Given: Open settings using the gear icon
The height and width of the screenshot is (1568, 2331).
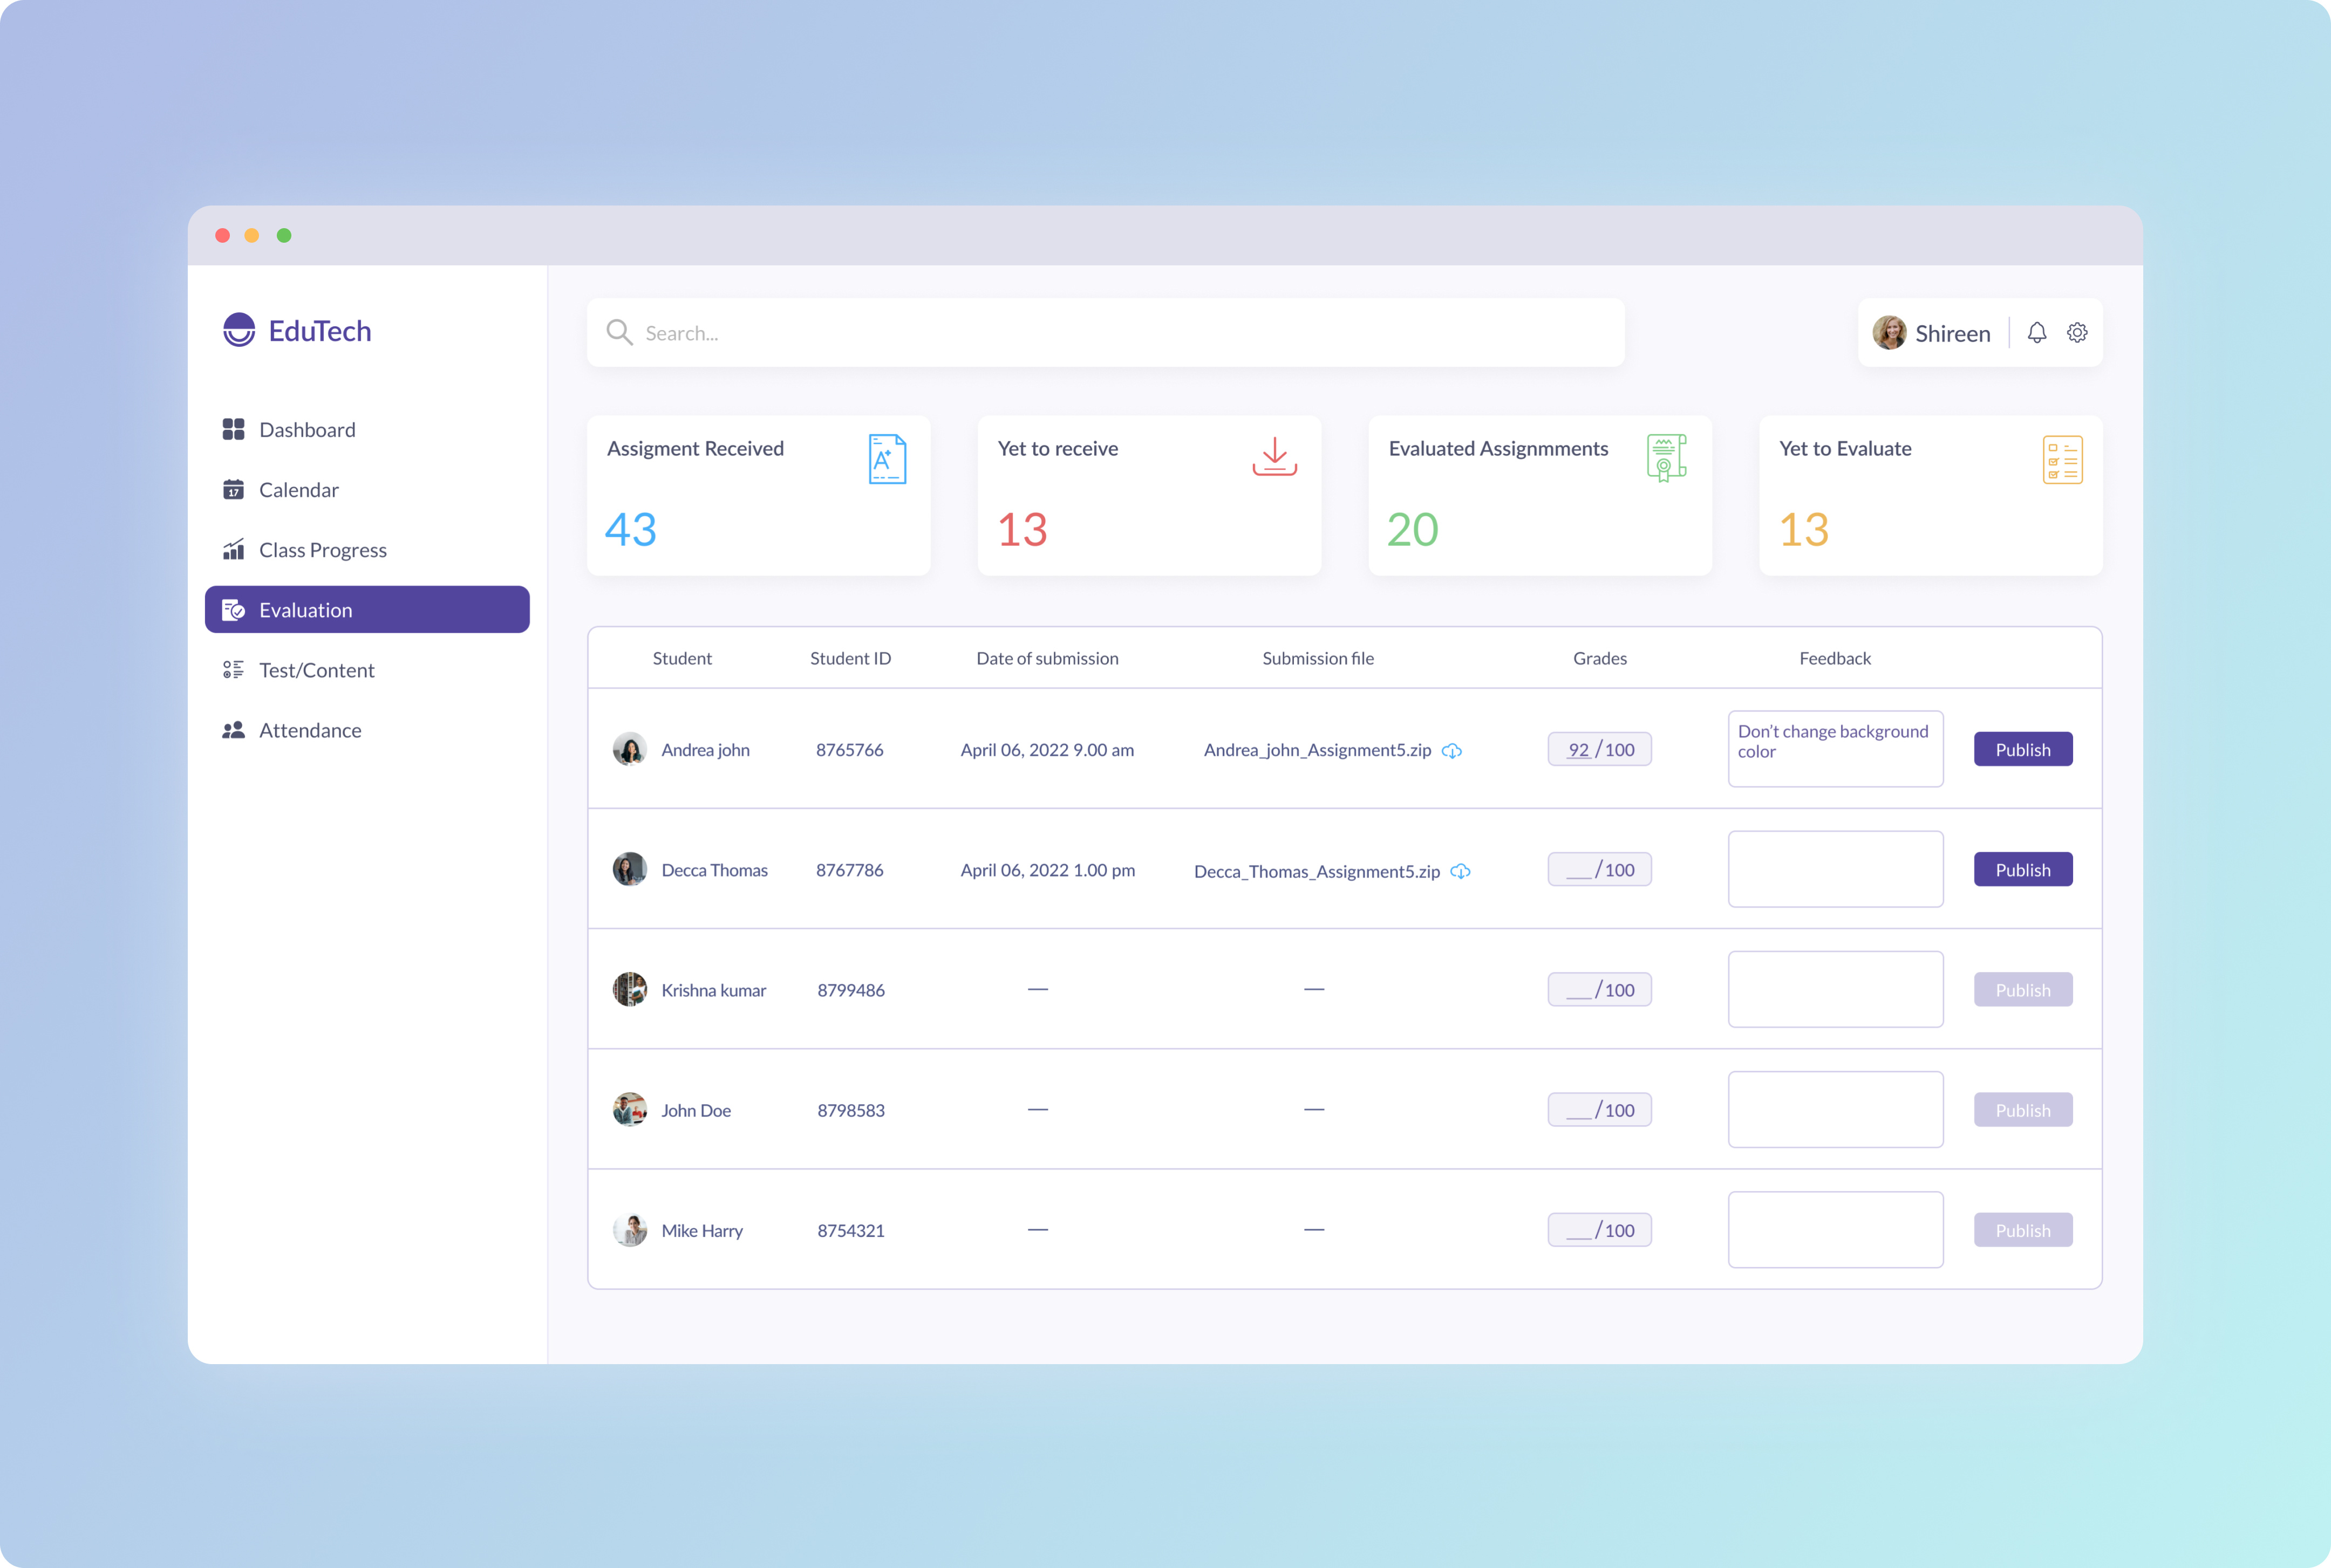Looking at the screenshot, I should (2078, 332).
